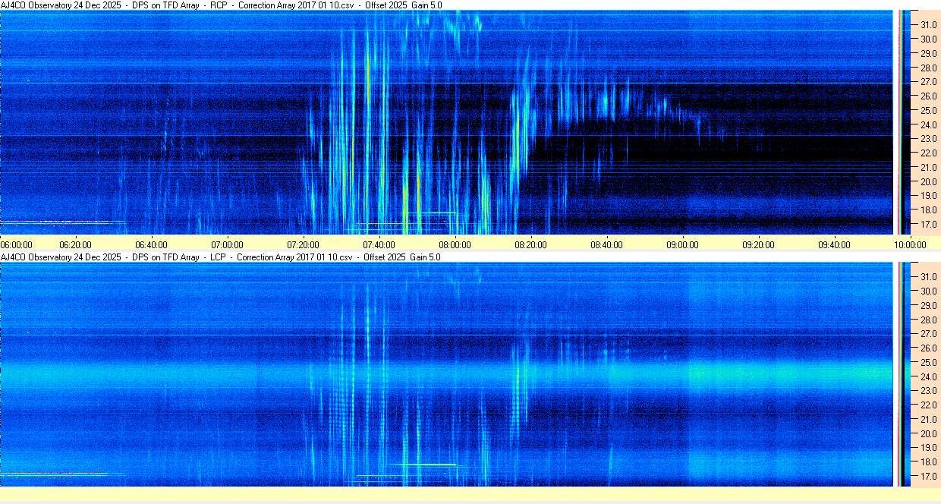This screenshot has height=504, width=941.
Task: Click the 22.0 frequency label on RCP plot
Action: coord(929,153)
